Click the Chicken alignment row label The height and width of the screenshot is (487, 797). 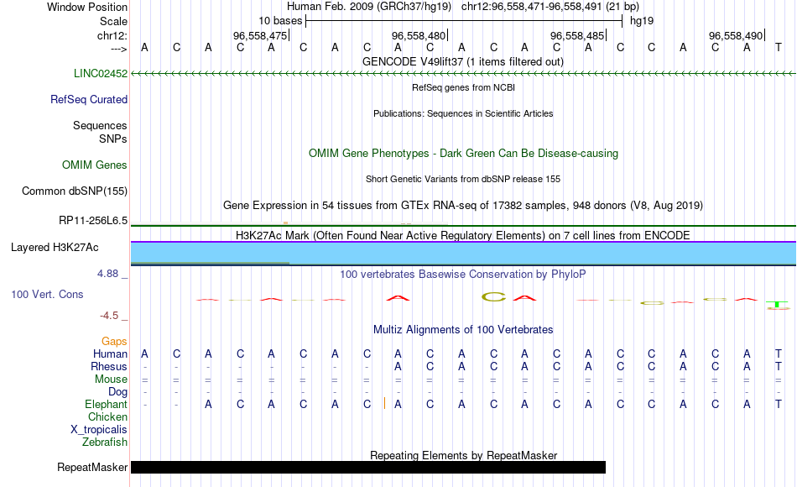[x=107, y=416]
